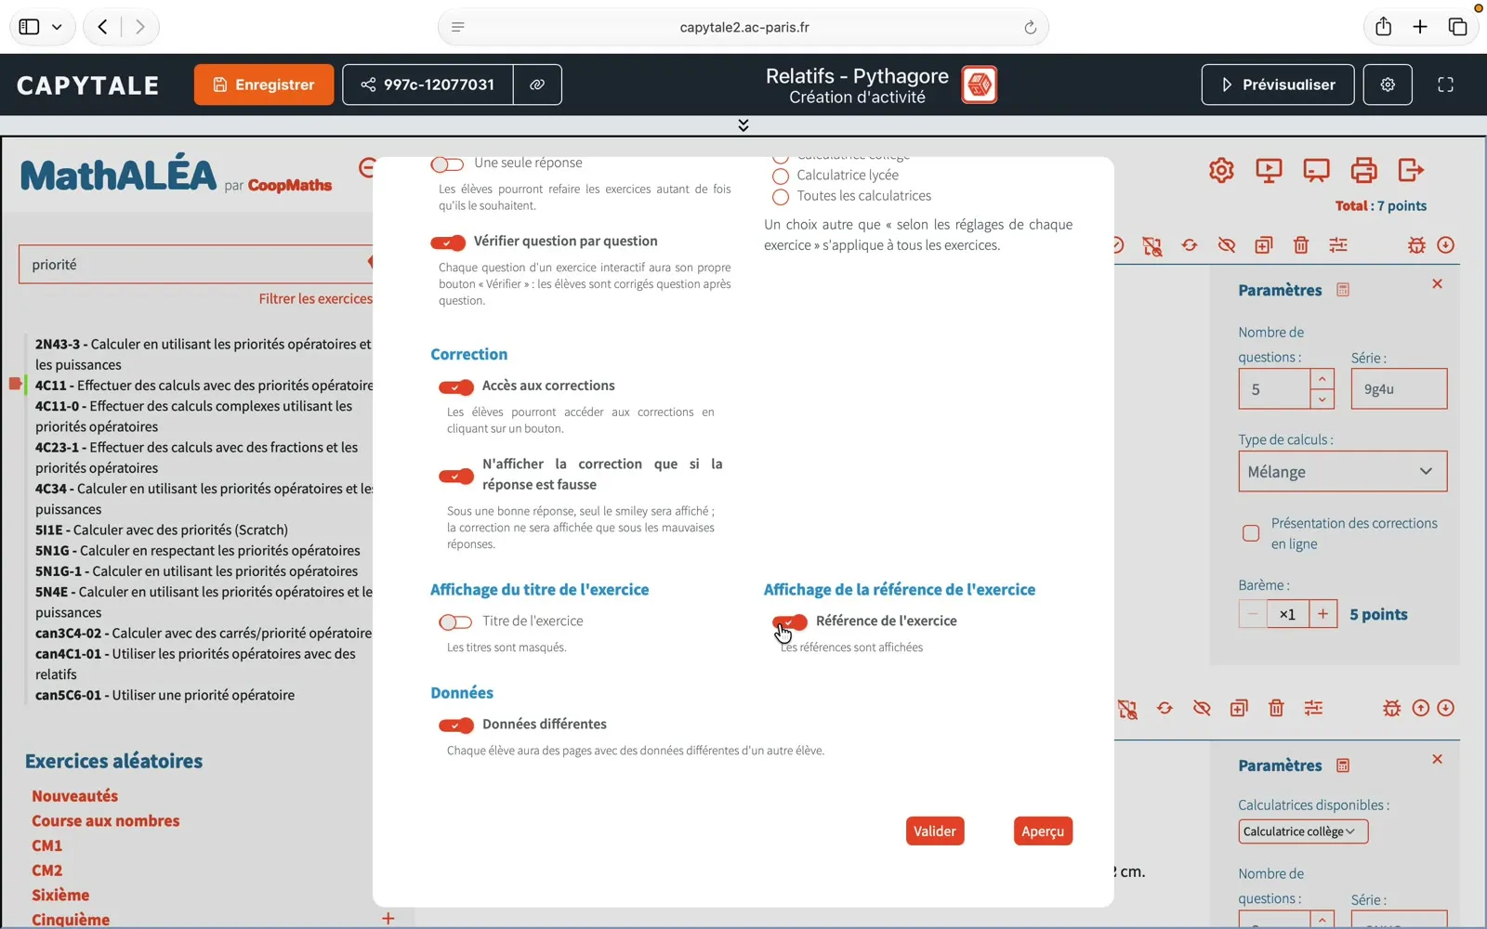Click the exercise search field containing priorité
The image size is (1487, 929).
[195, 265]
